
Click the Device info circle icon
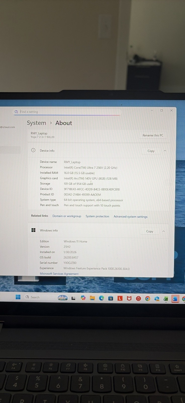[x=33, y=150]
